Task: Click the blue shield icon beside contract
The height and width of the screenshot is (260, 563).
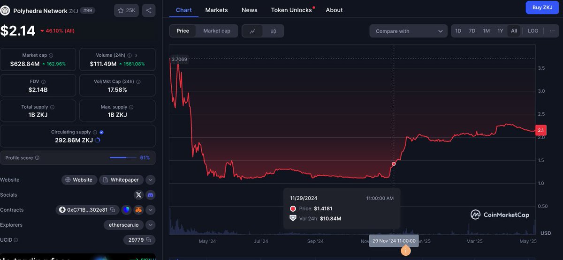Action: coord(126,210)
